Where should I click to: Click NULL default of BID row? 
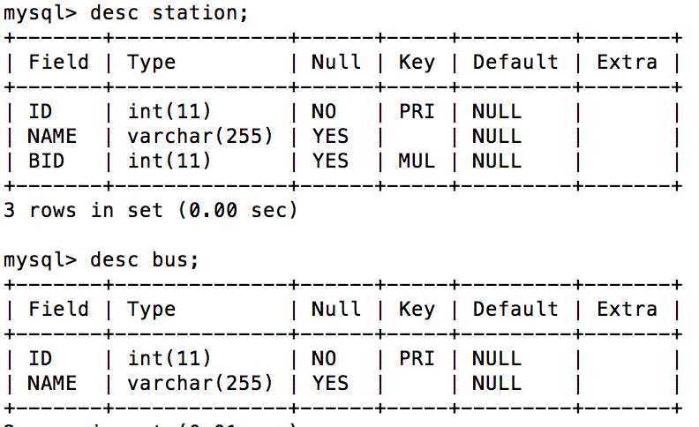(497, 161)
